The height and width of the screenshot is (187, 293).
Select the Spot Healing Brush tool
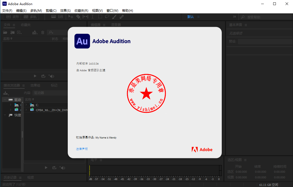pos(122,17)
